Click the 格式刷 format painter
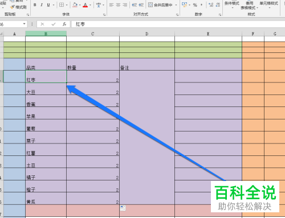Viewport: 285px width, 218px height. [x=18, y=7]
